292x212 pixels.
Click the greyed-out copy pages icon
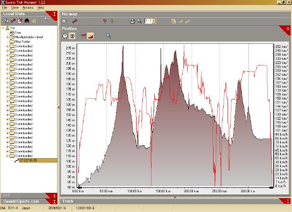click(173, 21)
